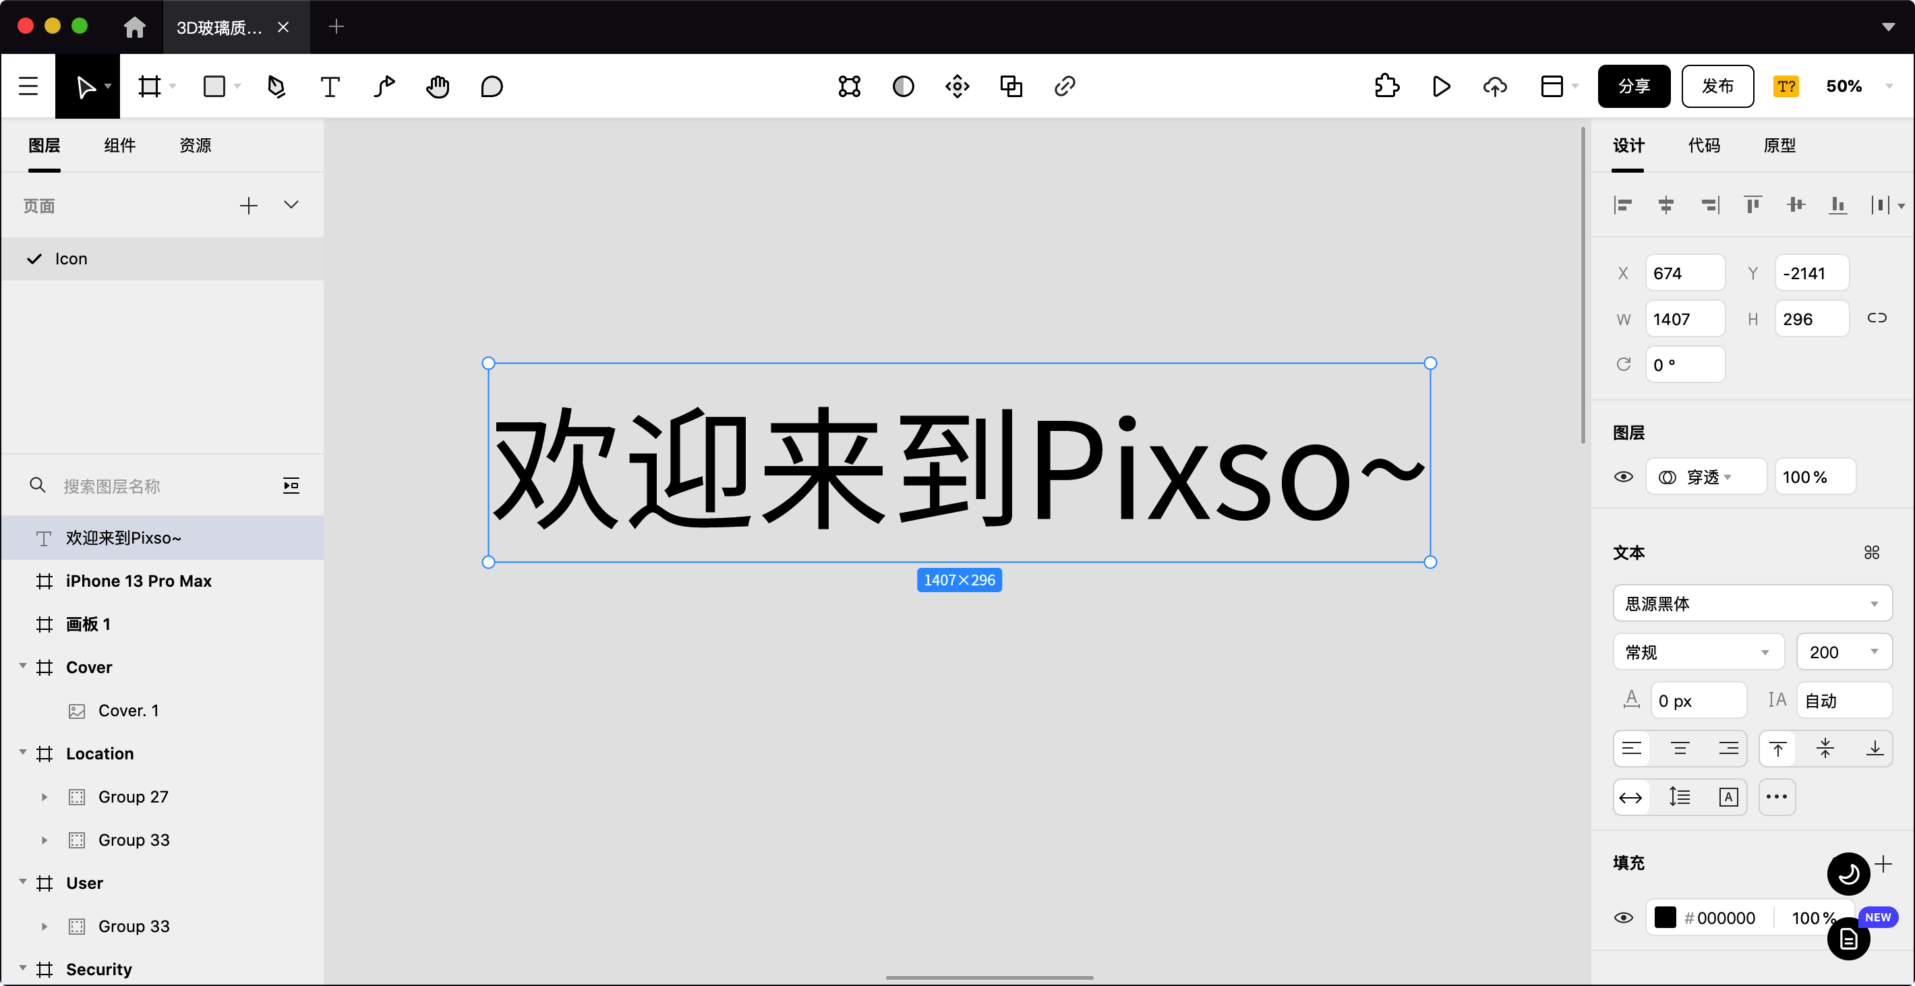Screen dimensions: 1915x986
Task: Click the create component icon
Action: (x=957, y=86)
